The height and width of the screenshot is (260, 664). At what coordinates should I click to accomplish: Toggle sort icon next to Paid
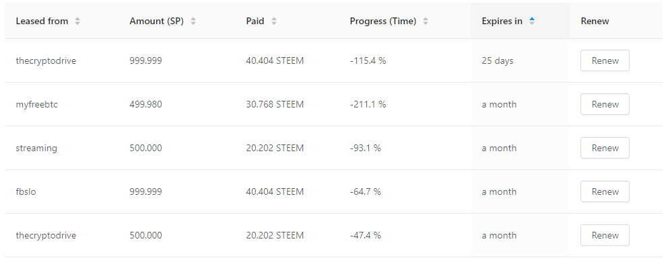[274, 21]
